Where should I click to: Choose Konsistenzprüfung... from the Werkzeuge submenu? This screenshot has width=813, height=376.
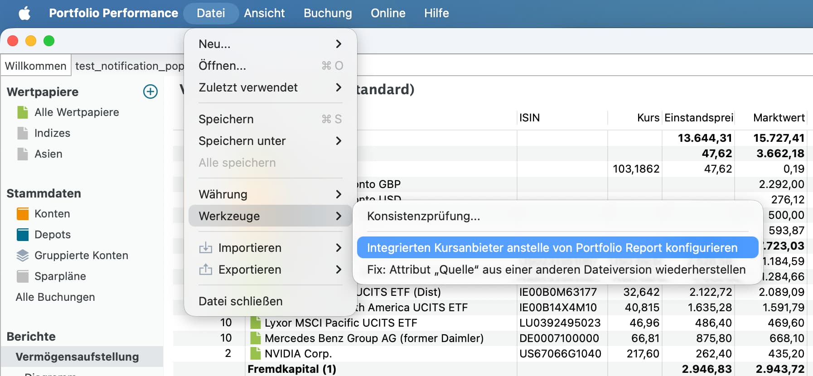coord(423,216)
